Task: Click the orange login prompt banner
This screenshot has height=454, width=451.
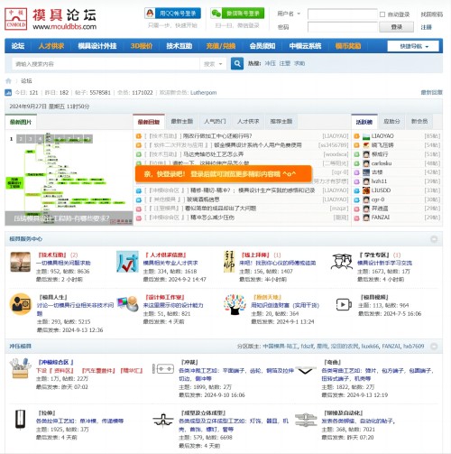Action: [x=224, y=173]
